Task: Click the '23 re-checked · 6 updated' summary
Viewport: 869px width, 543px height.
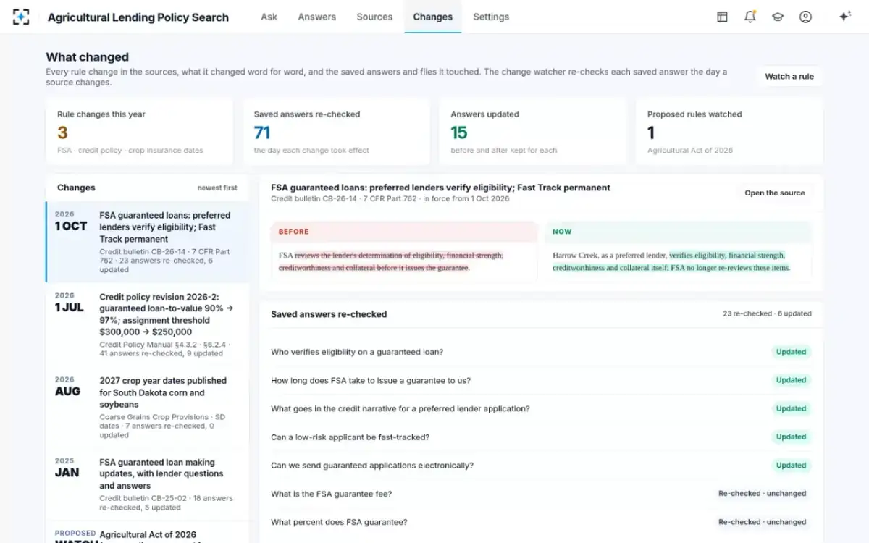Action: click(x=767, y=314)
